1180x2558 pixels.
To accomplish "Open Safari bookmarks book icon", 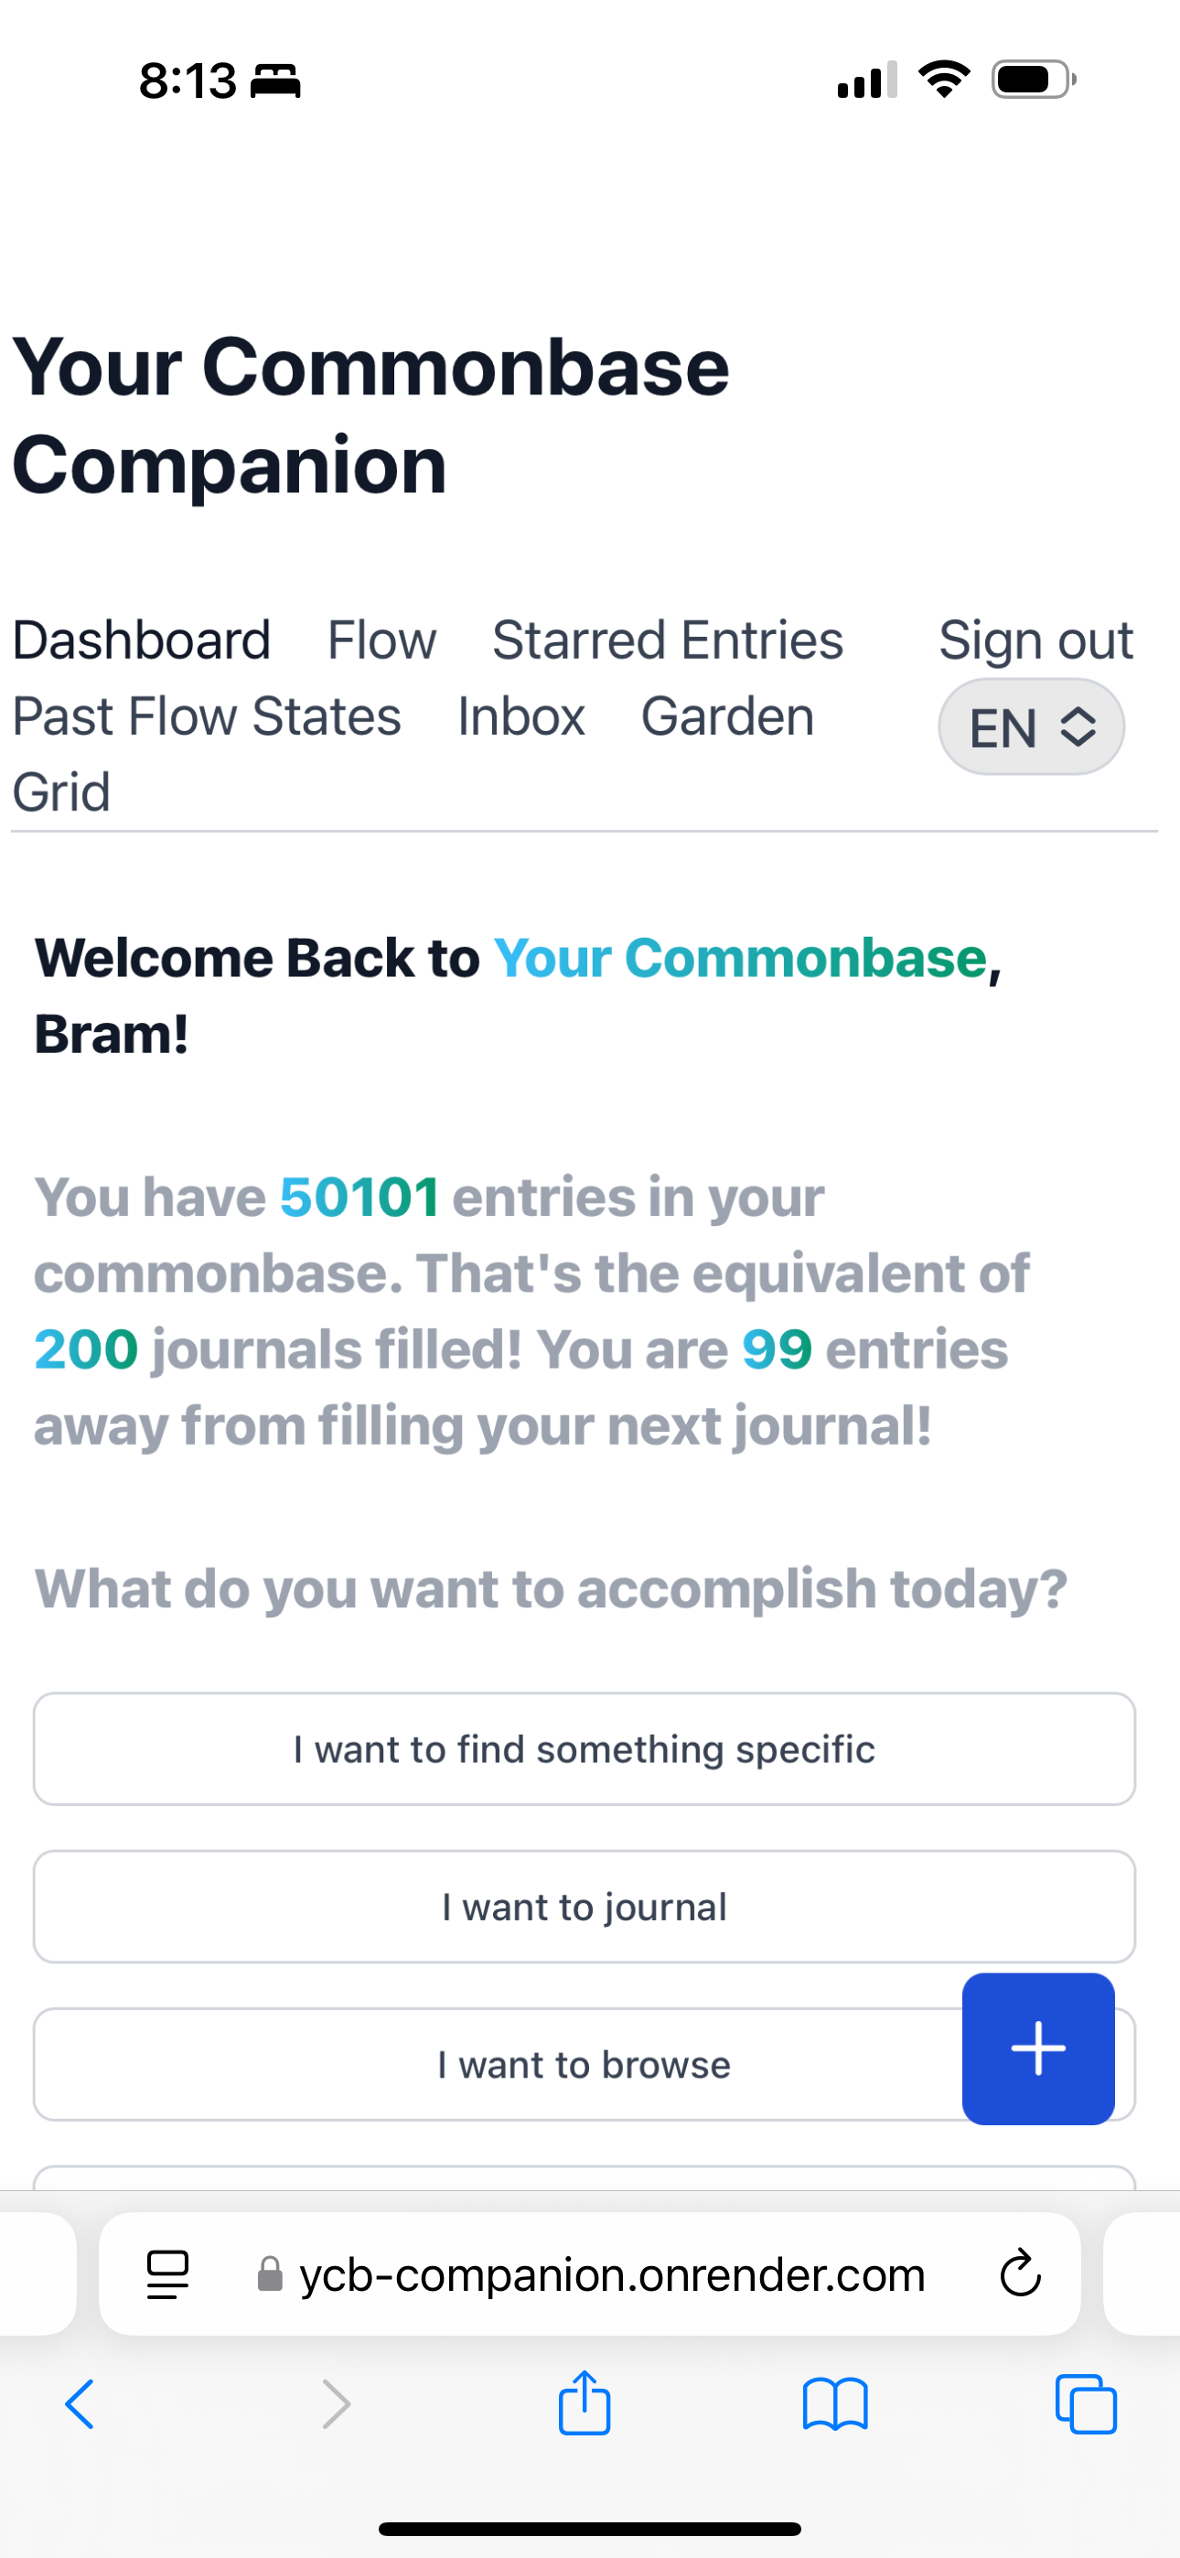I will (835, 2404).
